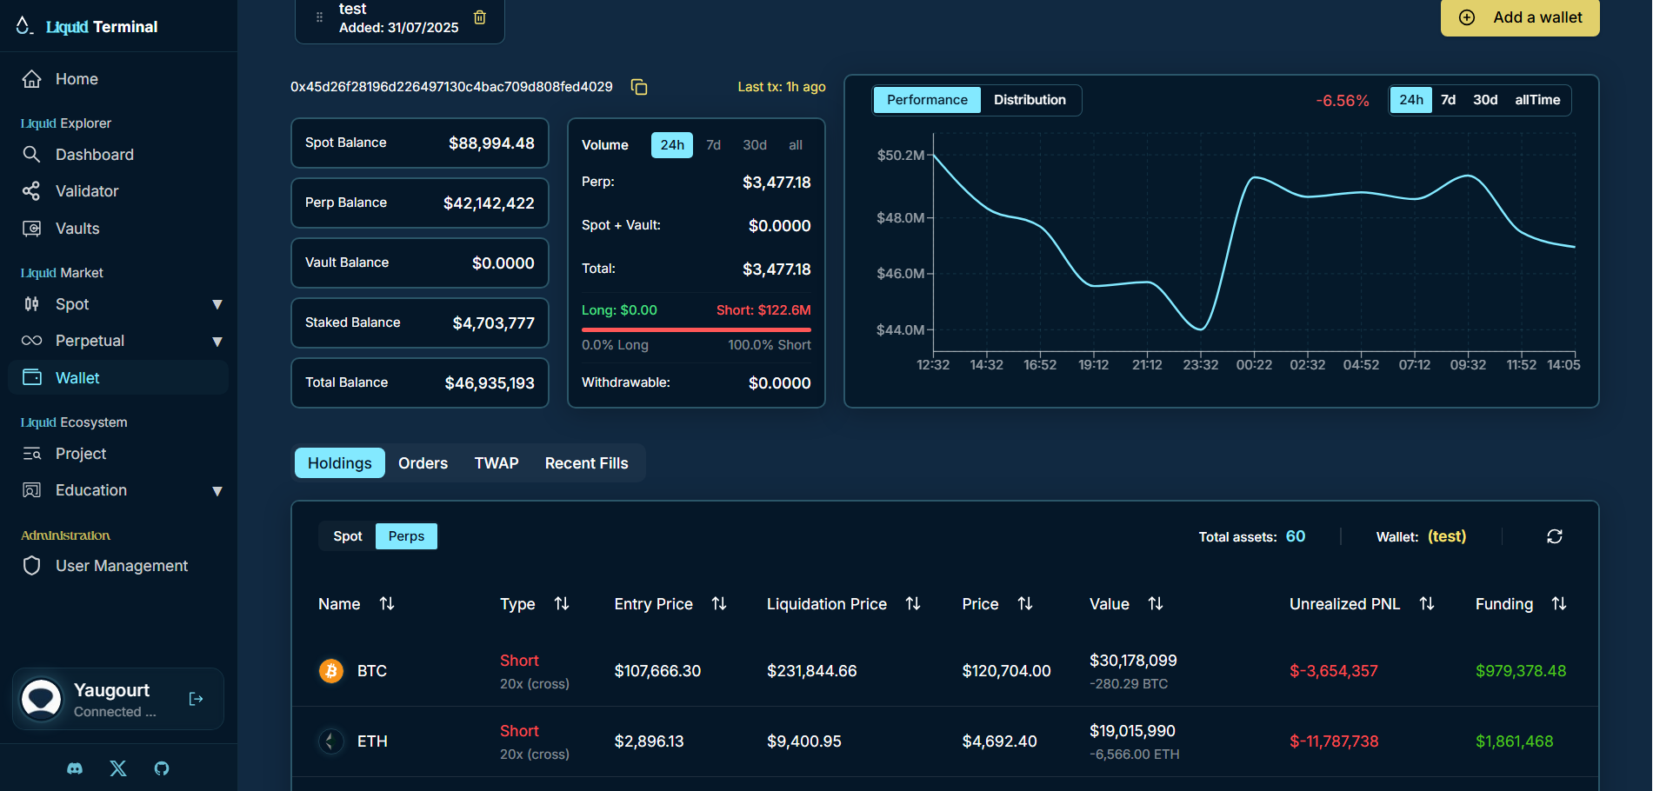Click the Long/Short ratio bar
1653x791 pixels.
(696, 329)
